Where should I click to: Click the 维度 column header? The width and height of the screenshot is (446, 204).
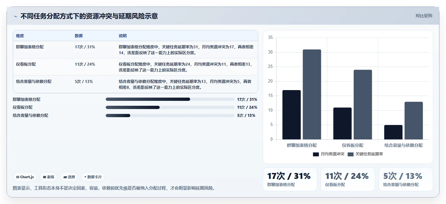tap(20, 36)
